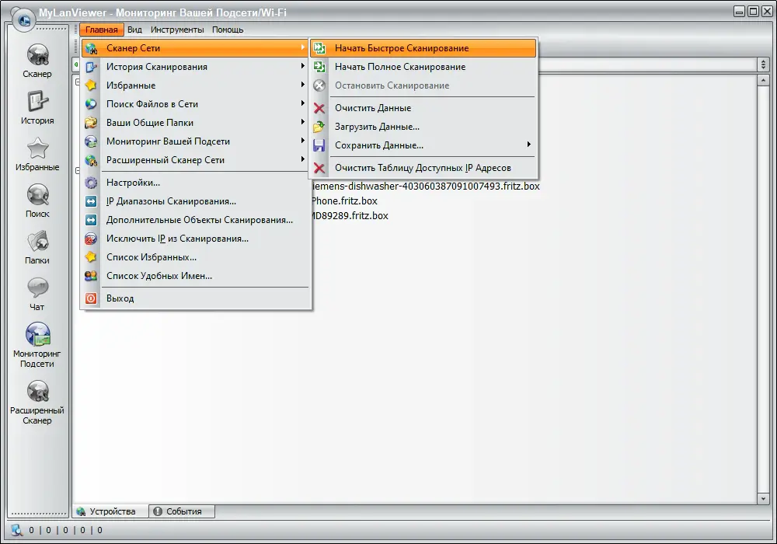Open Список Избранных... menu entry
Viewport: 777px width, 544px height.
coord(197,257)
